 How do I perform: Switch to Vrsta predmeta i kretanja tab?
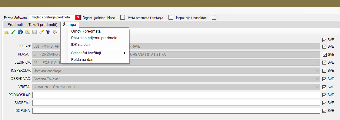point(145,18)
